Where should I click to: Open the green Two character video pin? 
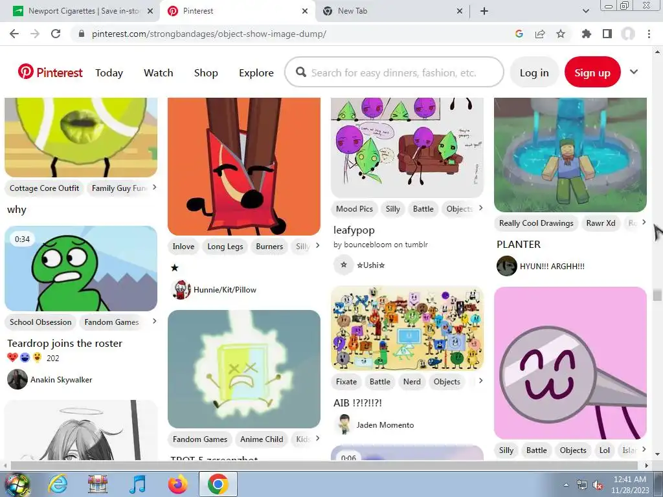[x=81, y=269]
